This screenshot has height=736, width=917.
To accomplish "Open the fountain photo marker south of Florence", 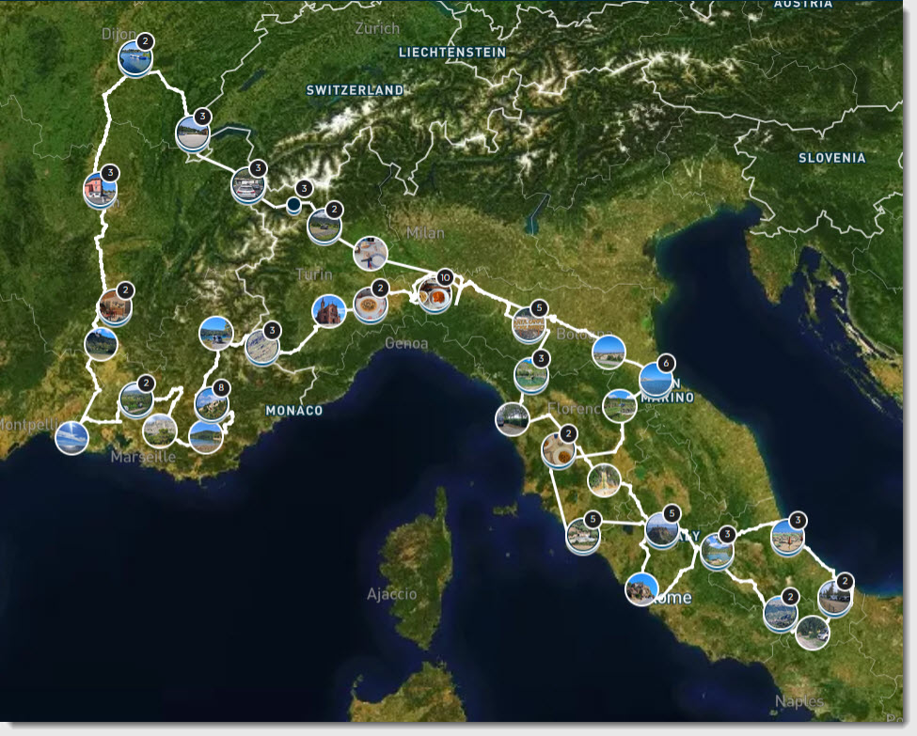I will pyautogui.click(x=604, y=479).
